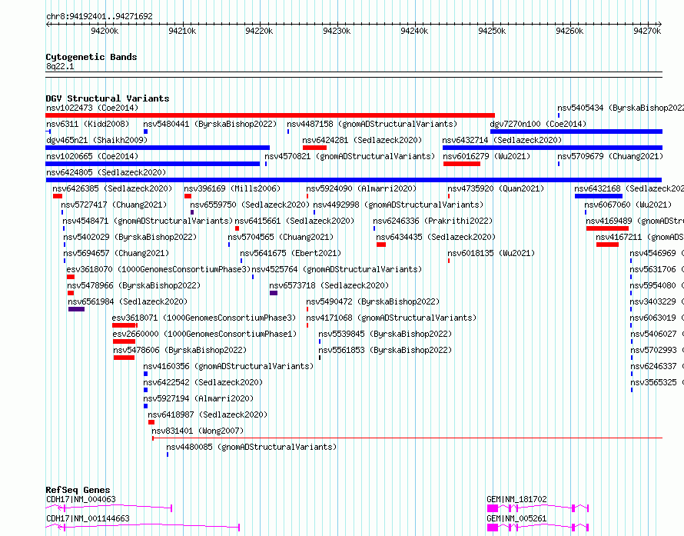The height and width of the screenshot is (536, 684).
Task: Select the long red nsv1022473 variant bar
Action: (270, 115)
